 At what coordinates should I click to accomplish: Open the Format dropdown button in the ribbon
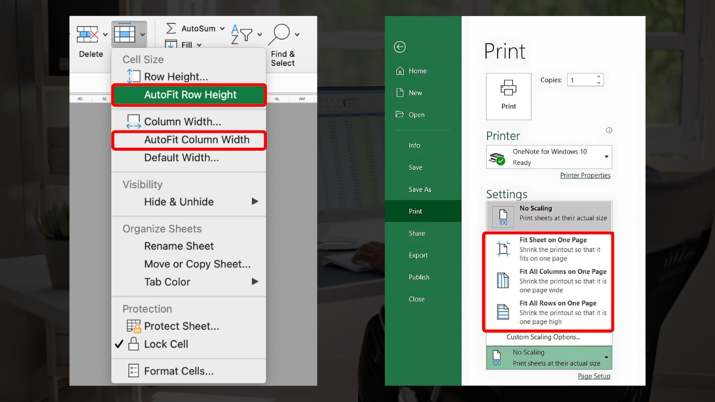(x=129, y=34)
